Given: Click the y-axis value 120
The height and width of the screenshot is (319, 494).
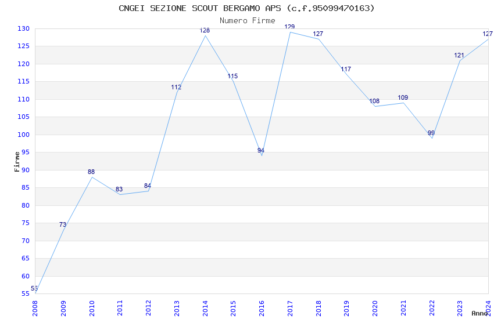Looking at the screenshot, I should tap(23, 64).
